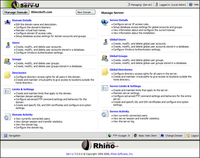Viewport: 200px width, 158px height.
Task: Open the Domain Details link
Action: click(x=22, y=20)
